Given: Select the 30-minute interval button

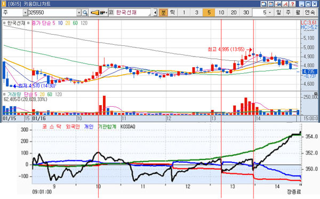Looking at the screenshot, I should pyautogui.click(x=246, y=12).
